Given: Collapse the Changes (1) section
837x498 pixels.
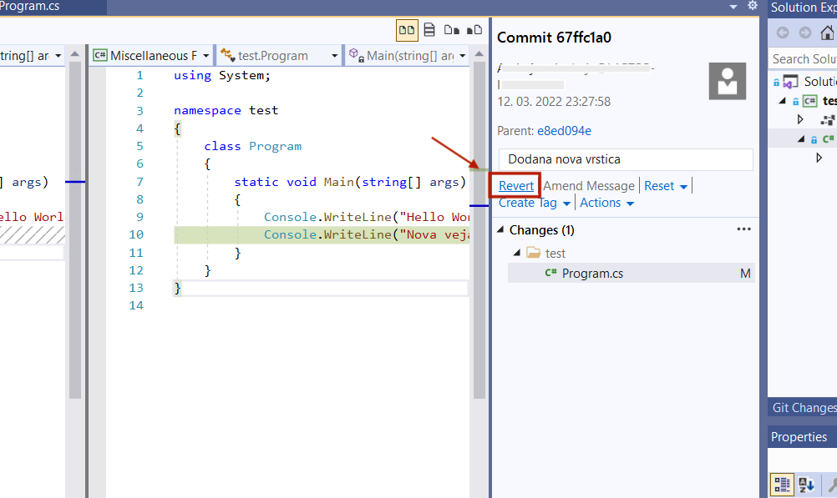Looking at the screenshot, I should pyautogui.click(x=501, y=230).
